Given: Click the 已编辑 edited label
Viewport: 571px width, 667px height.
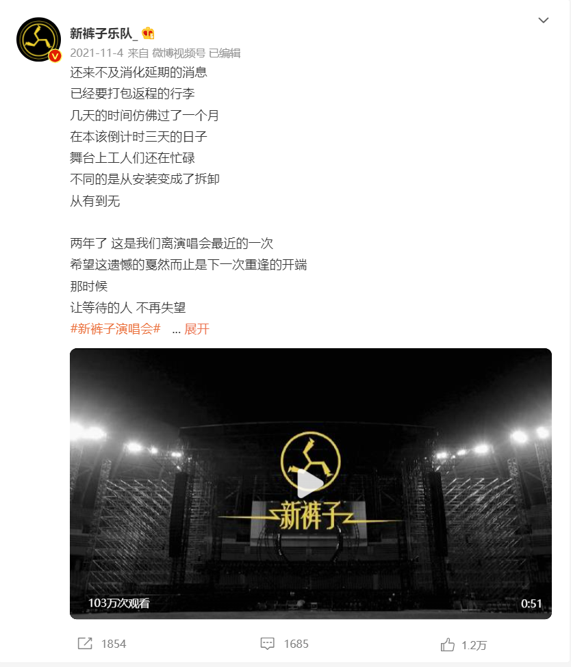Looking at the screenshot, I should click(x=225, y=53).
